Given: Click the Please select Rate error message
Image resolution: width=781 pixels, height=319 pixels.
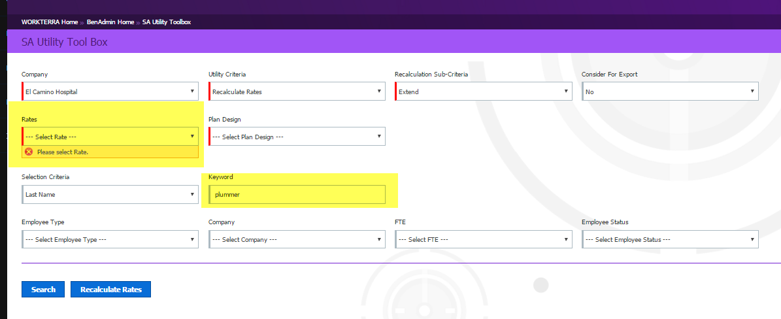Looking at the screenshot, I should pyautogui.click(x=62, y=152).
